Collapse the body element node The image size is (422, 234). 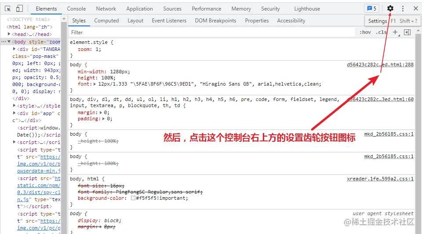pyautogui.click(x=9, y=42)
